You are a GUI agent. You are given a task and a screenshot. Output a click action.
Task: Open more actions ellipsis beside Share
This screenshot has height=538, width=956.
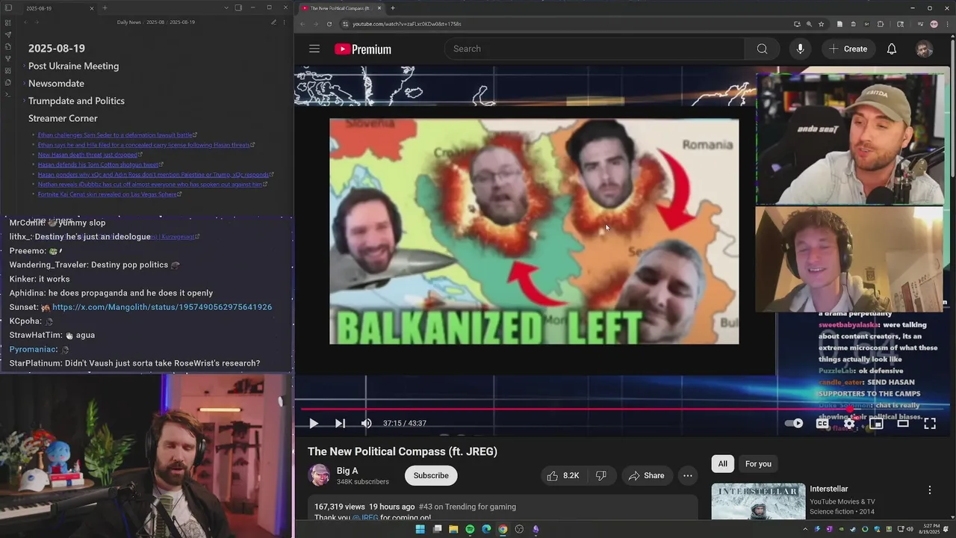688,475
